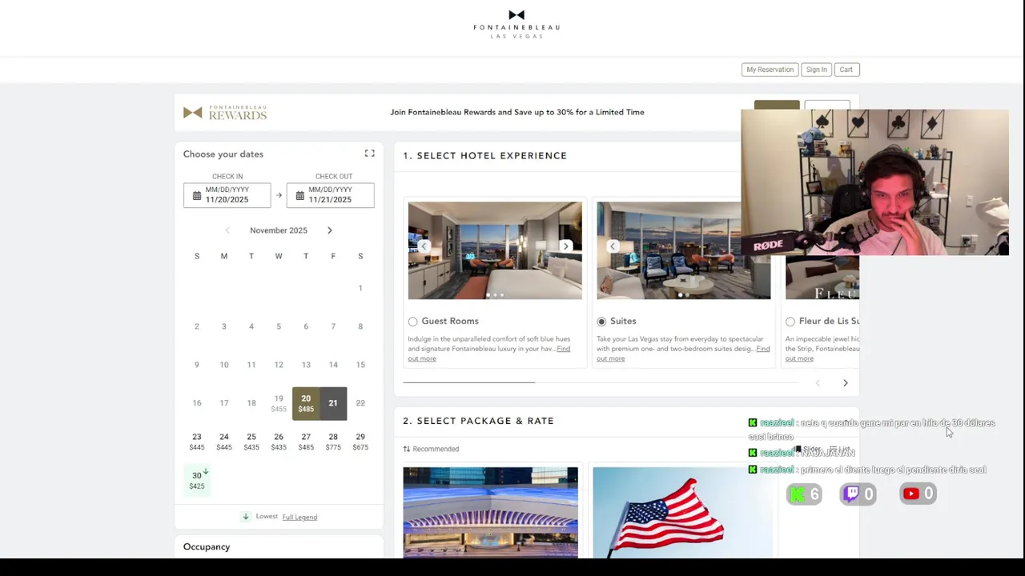Click the Guest Rooms photo
This screenshot has width=1025, height=576.
(x=495, y=250)
